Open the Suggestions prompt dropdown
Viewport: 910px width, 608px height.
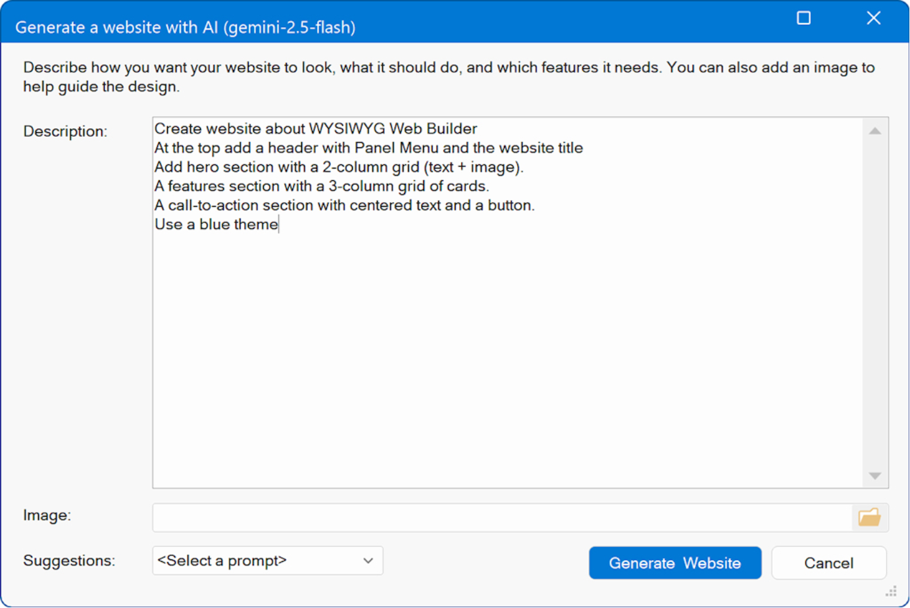pos(267,561)
